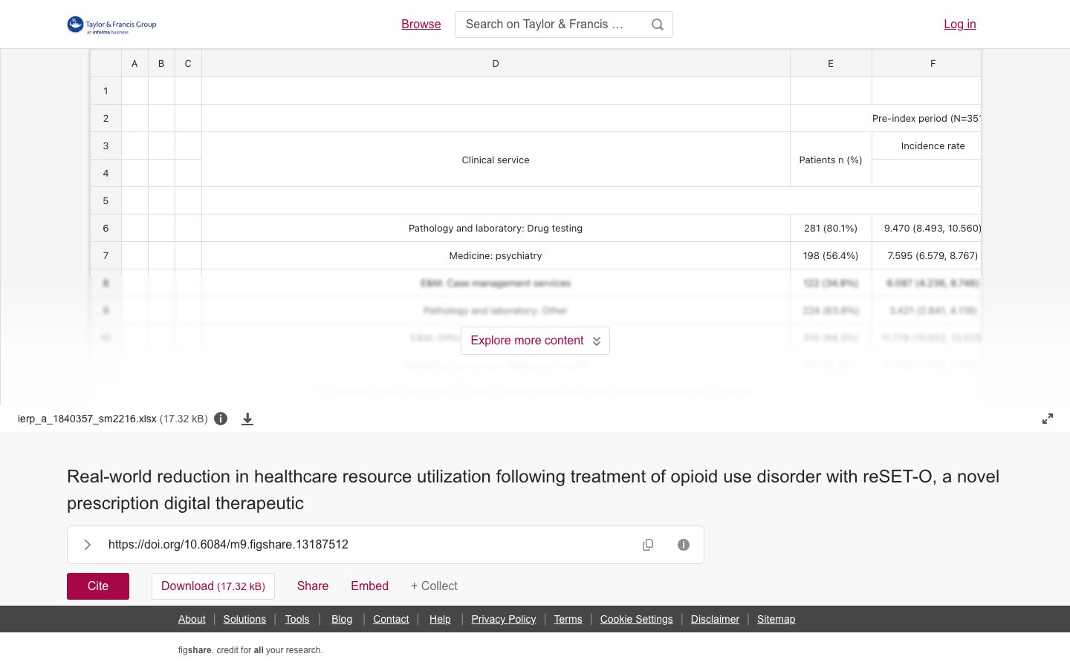
Task: Click cell '281 (80.1%)'
Action: [x=831, y=229]
